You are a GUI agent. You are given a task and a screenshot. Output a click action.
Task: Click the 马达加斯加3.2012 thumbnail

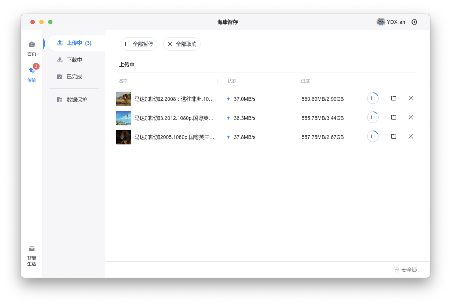coord(124,118)
